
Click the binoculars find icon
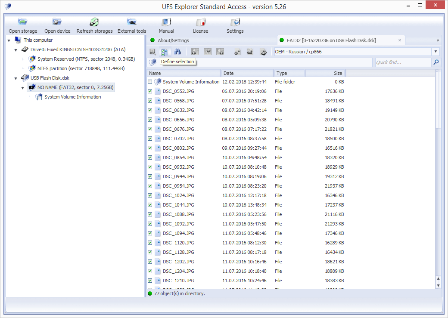[x=177, y=52]
